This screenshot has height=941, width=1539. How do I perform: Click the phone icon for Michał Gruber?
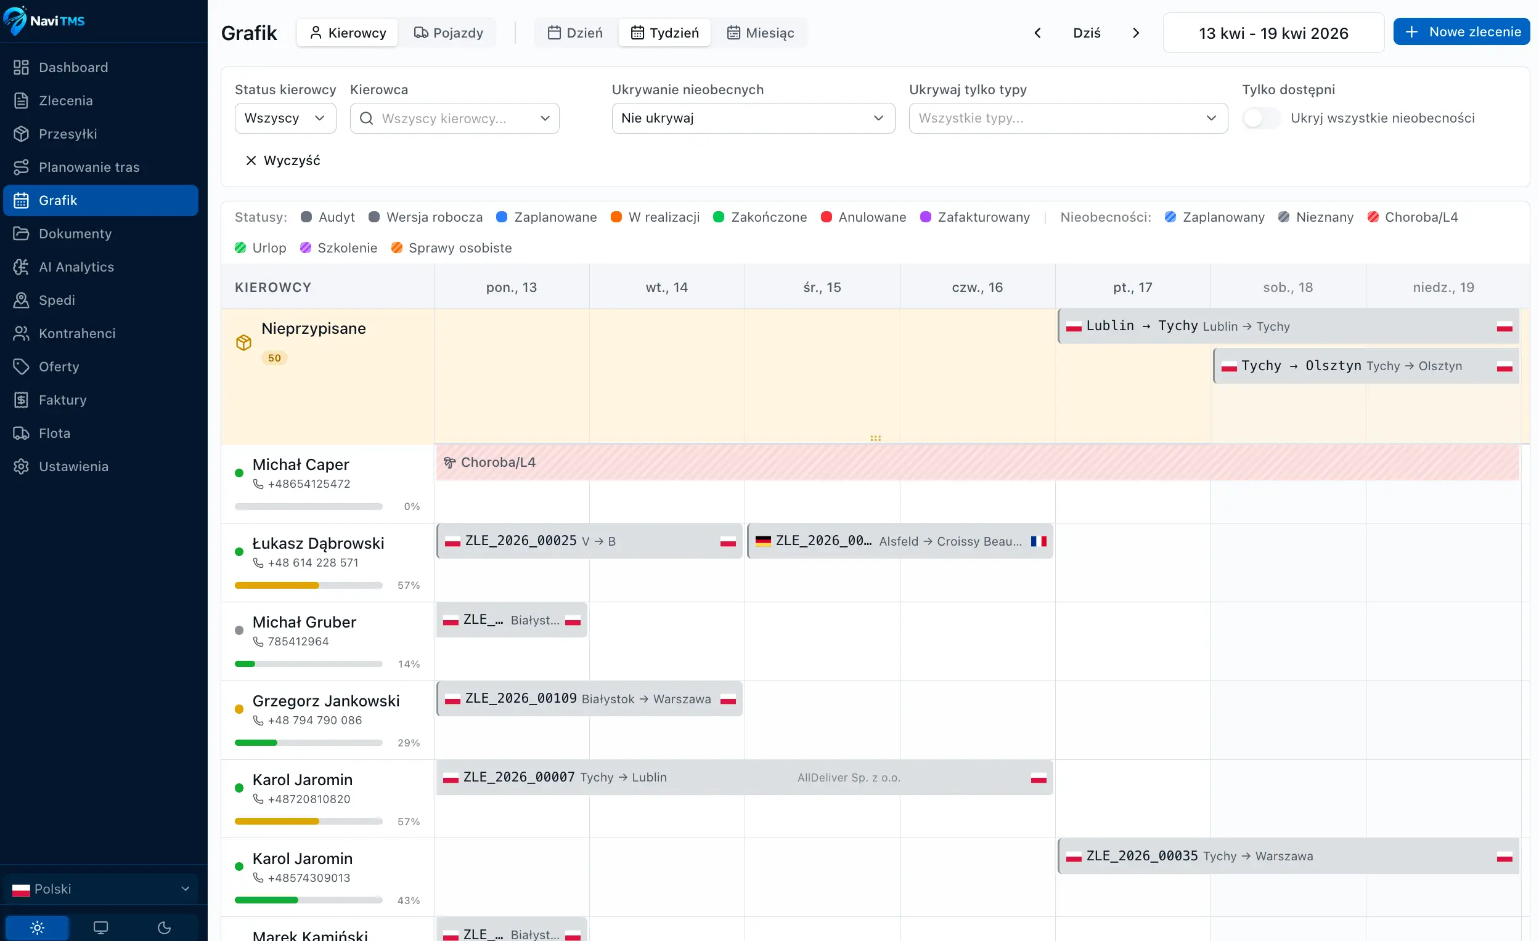(x=258, y=642)
